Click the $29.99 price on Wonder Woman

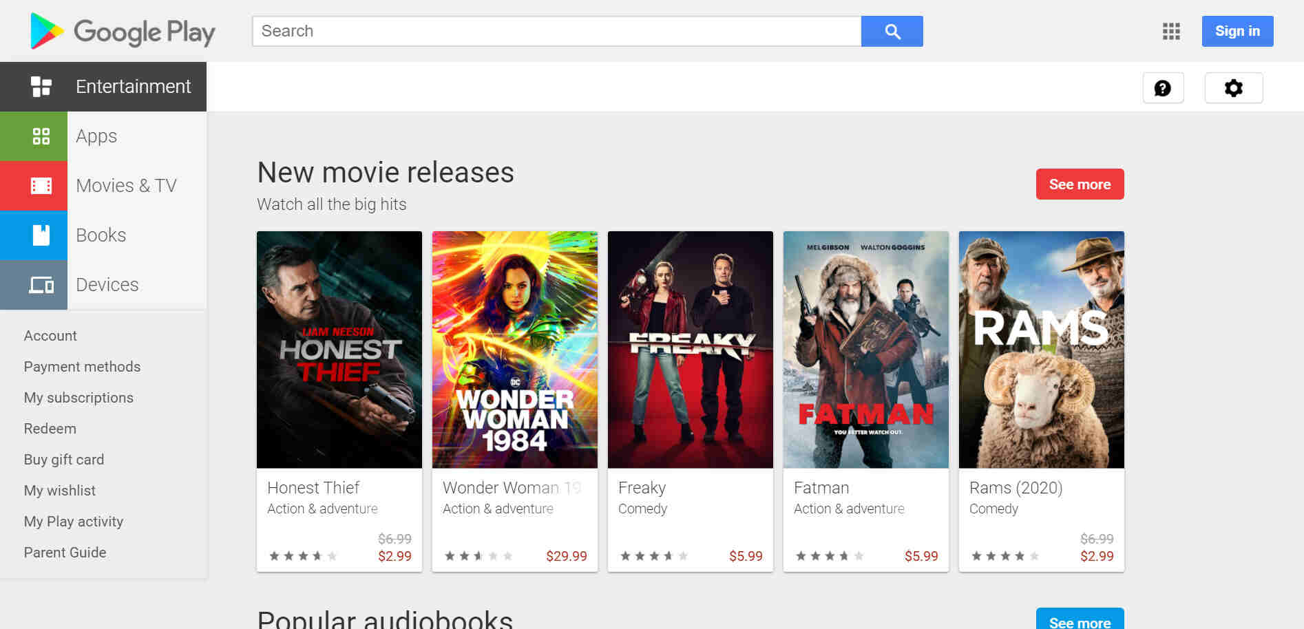pyautogui.click(x=567, y=556)
